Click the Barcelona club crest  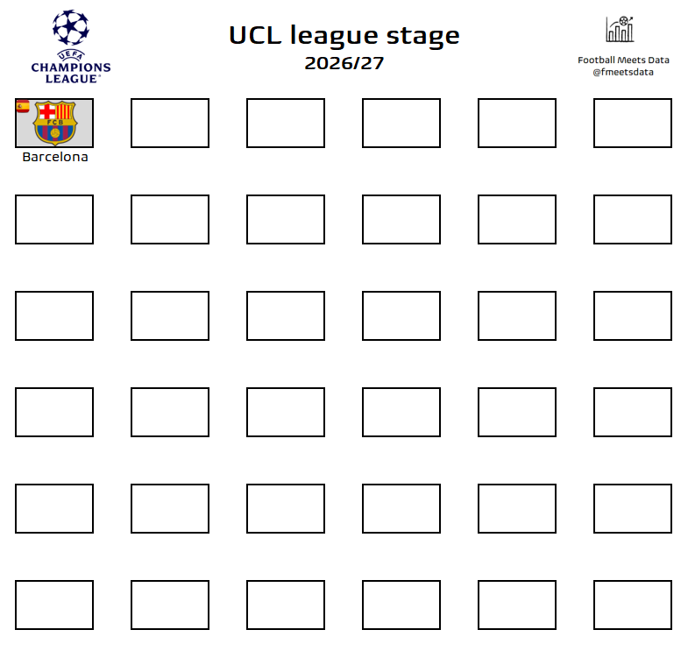[x=55, y=123]
